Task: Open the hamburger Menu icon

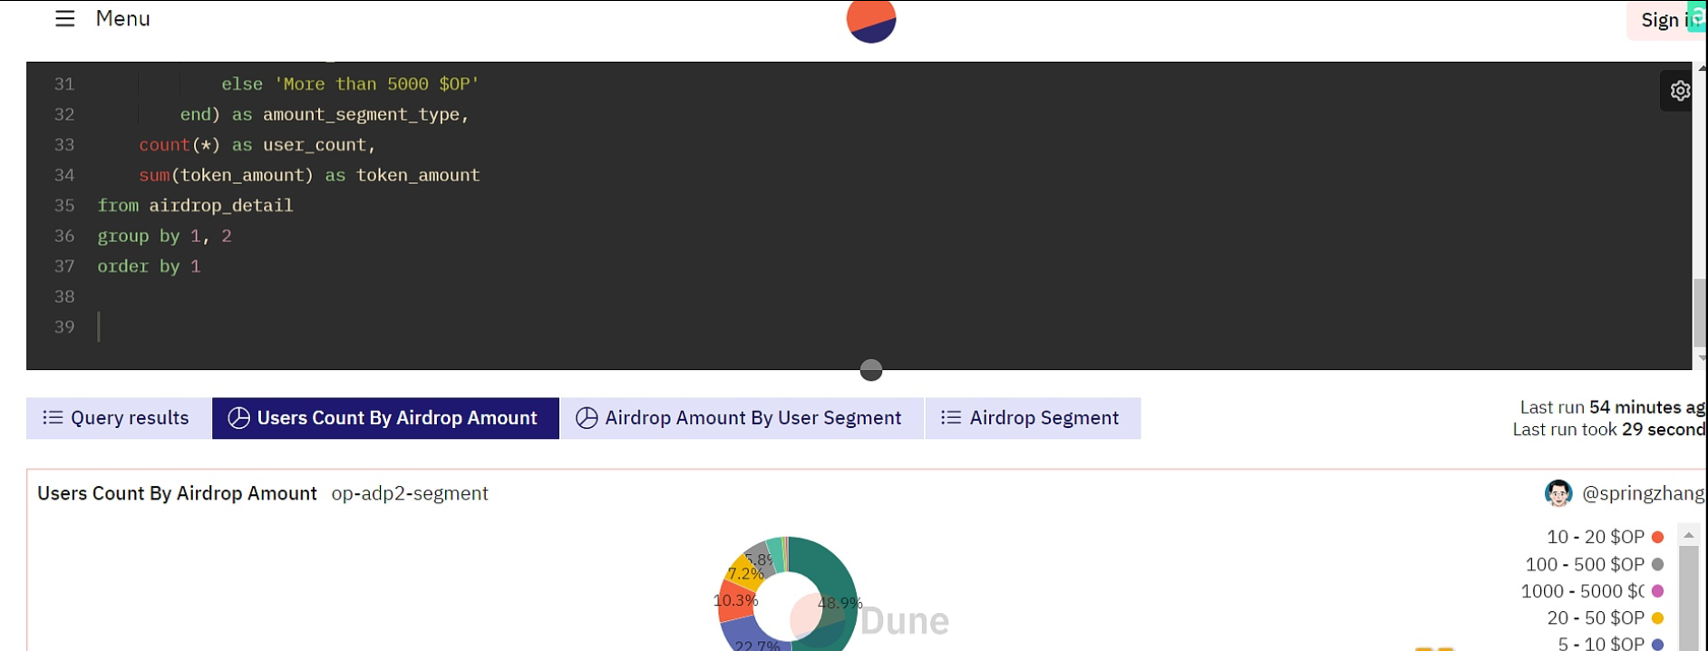Action: tap(64, 19)
